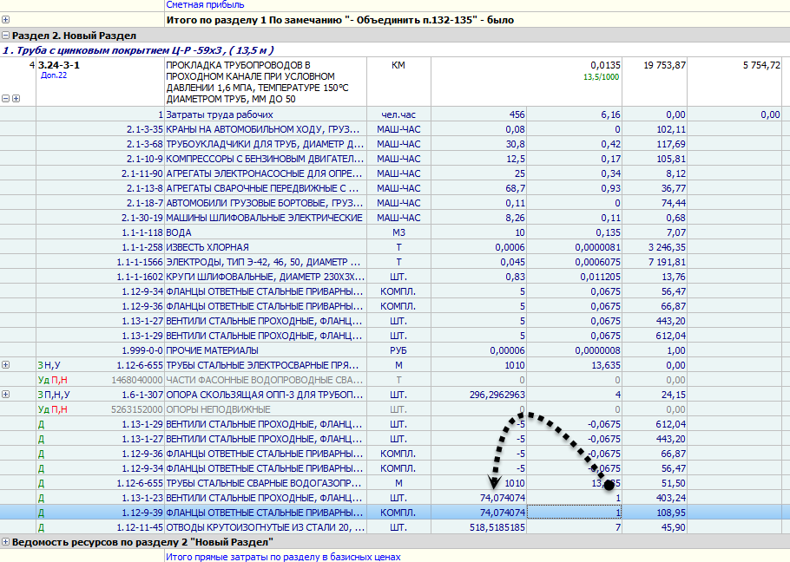The height and width of the screenshot is (562, 790).
Task: Click the 'ОПОРЫ НЕПОДВИЖНЫЕ' greyed row
Action: pos(213,409)
